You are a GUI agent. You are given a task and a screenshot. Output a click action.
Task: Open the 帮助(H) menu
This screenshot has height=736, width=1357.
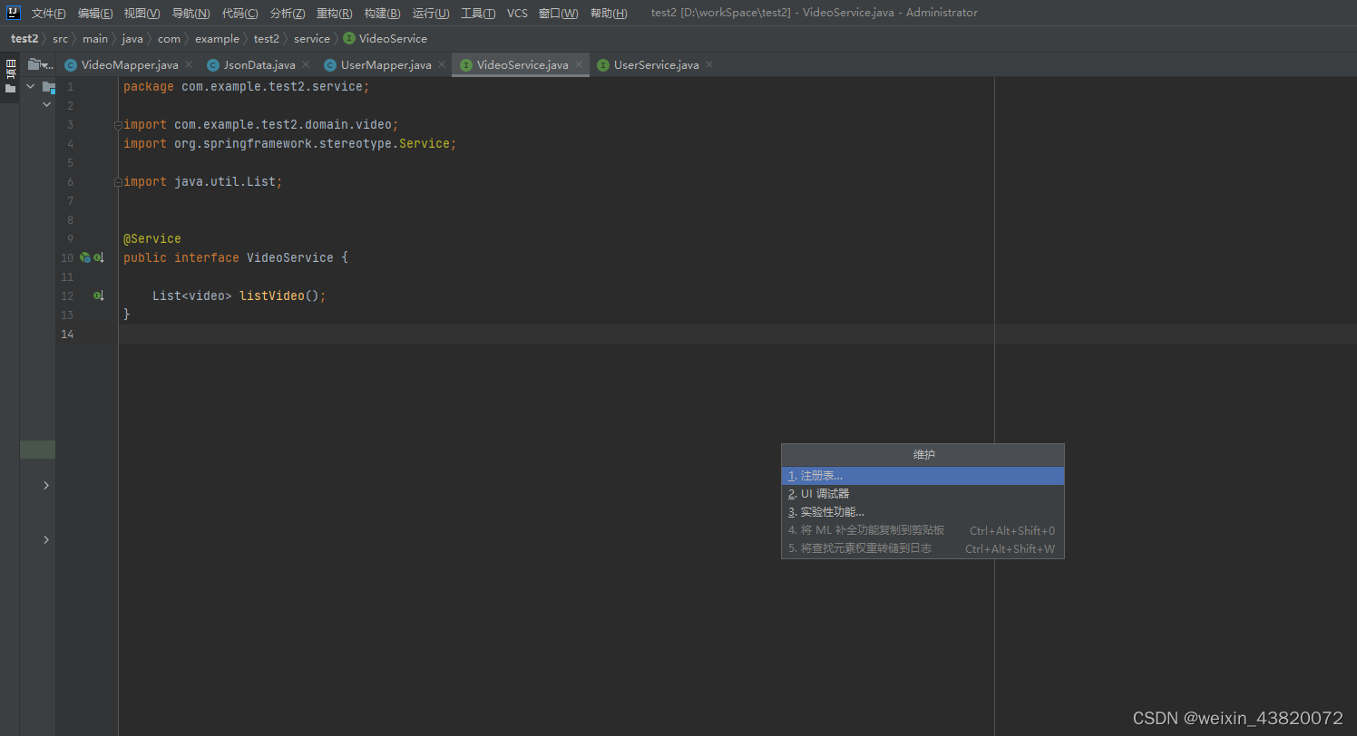coord(609,14)
